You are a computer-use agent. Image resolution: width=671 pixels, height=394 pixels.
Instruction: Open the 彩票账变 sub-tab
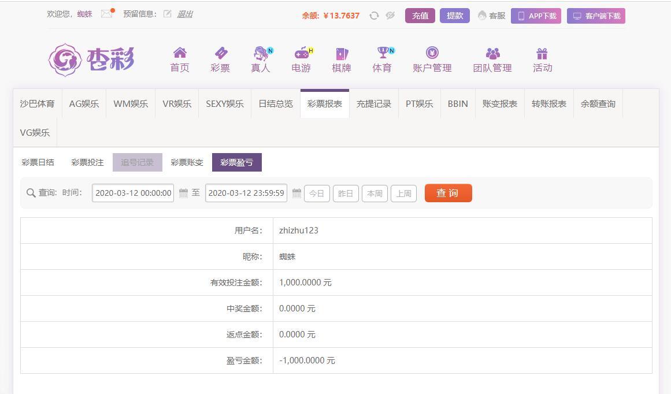click(187, 162)
